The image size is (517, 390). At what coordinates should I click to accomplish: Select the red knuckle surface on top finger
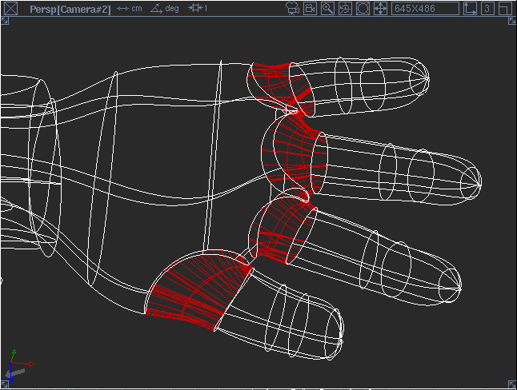click(x=280, y=87)
